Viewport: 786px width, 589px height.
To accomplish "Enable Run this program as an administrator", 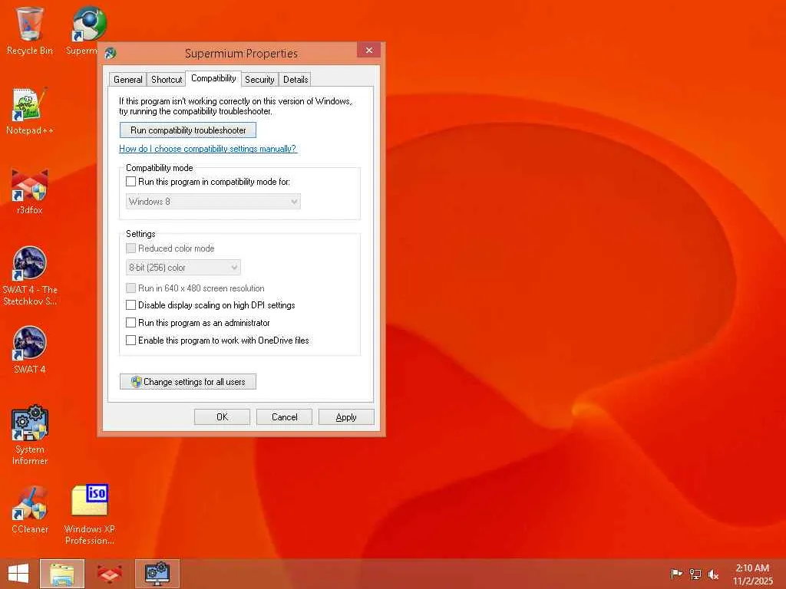I will point(130,323).
